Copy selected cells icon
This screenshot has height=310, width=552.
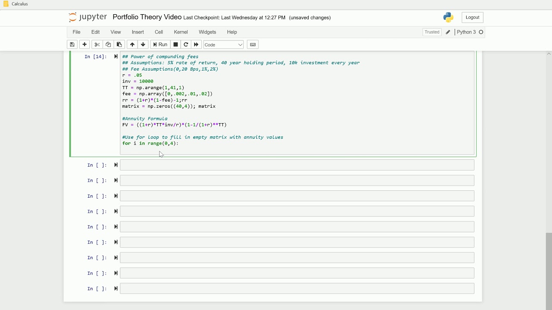(108, 45)
